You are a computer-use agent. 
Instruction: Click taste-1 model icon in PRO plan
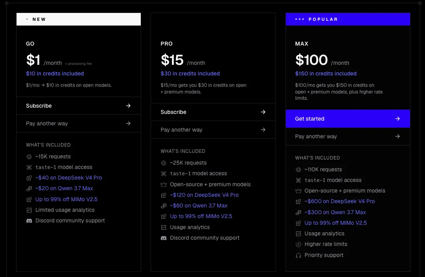(164, 174)
